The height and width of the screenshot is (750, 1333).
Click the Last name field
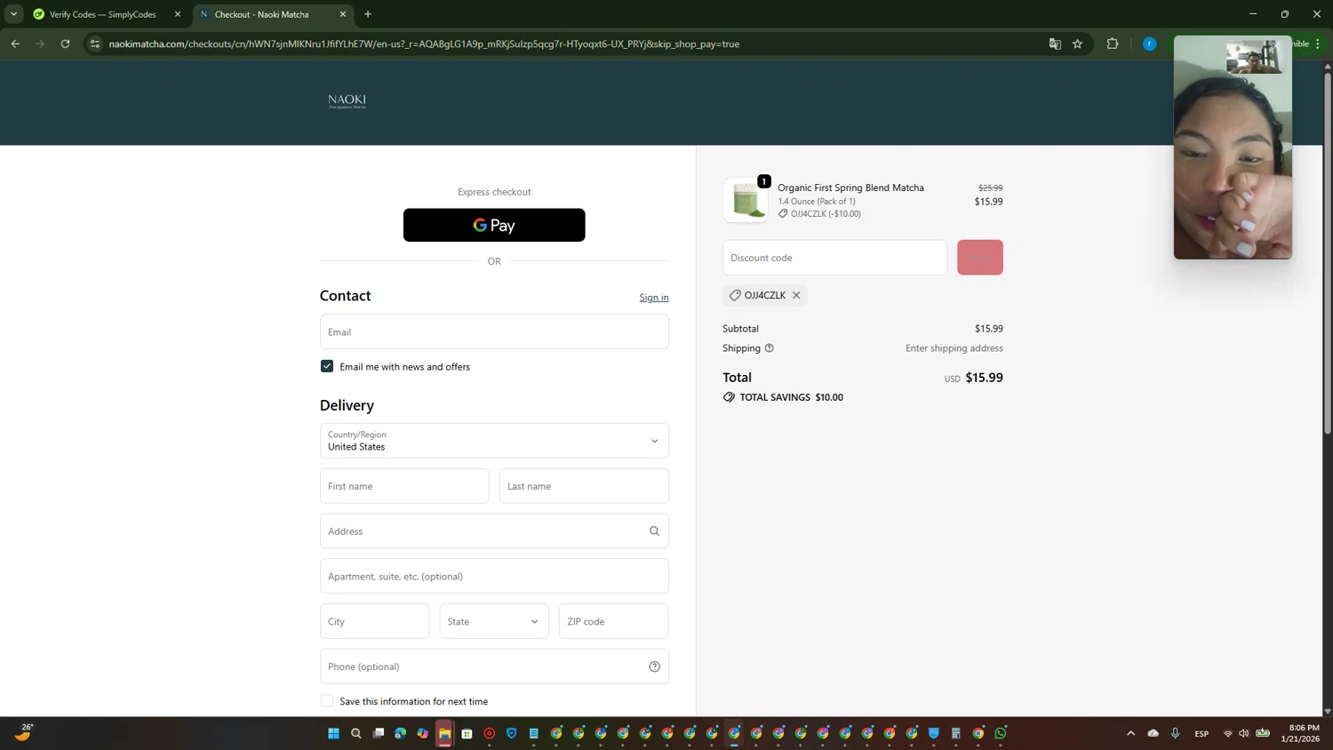pos(584,486)
